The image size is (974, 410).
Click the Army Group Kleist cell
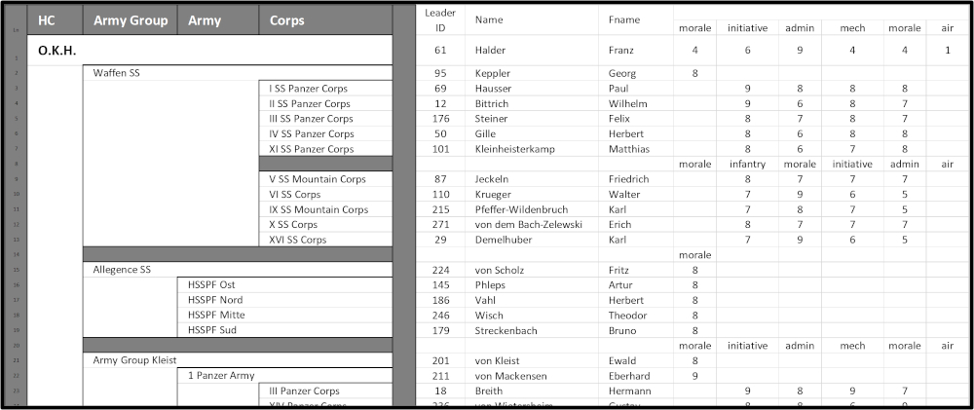(135, 360)
